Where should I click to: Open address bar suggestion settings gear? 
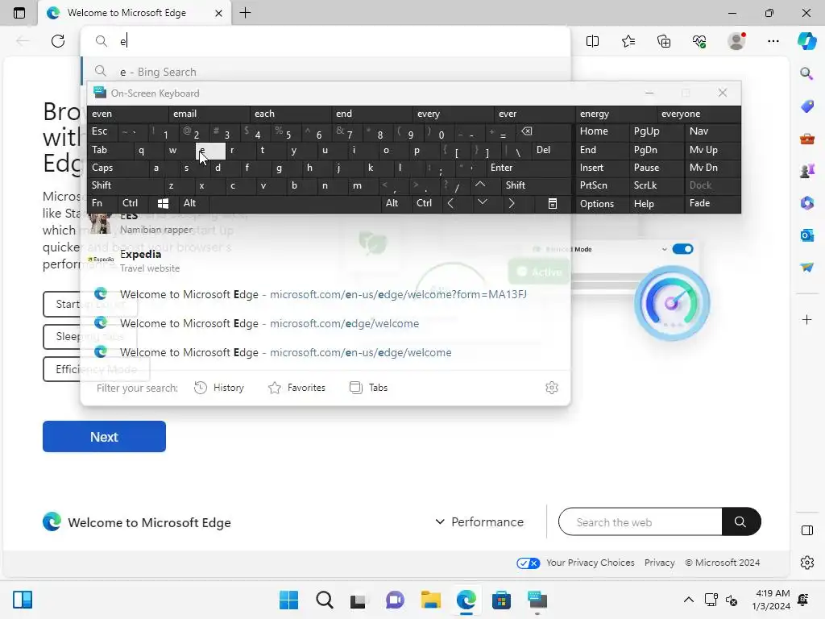point(551,388)
